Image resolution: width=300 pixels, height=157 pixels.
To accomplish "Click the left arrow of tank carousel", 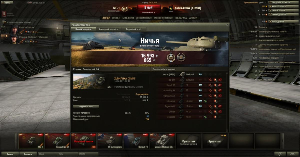I will (x=16, y=141).
